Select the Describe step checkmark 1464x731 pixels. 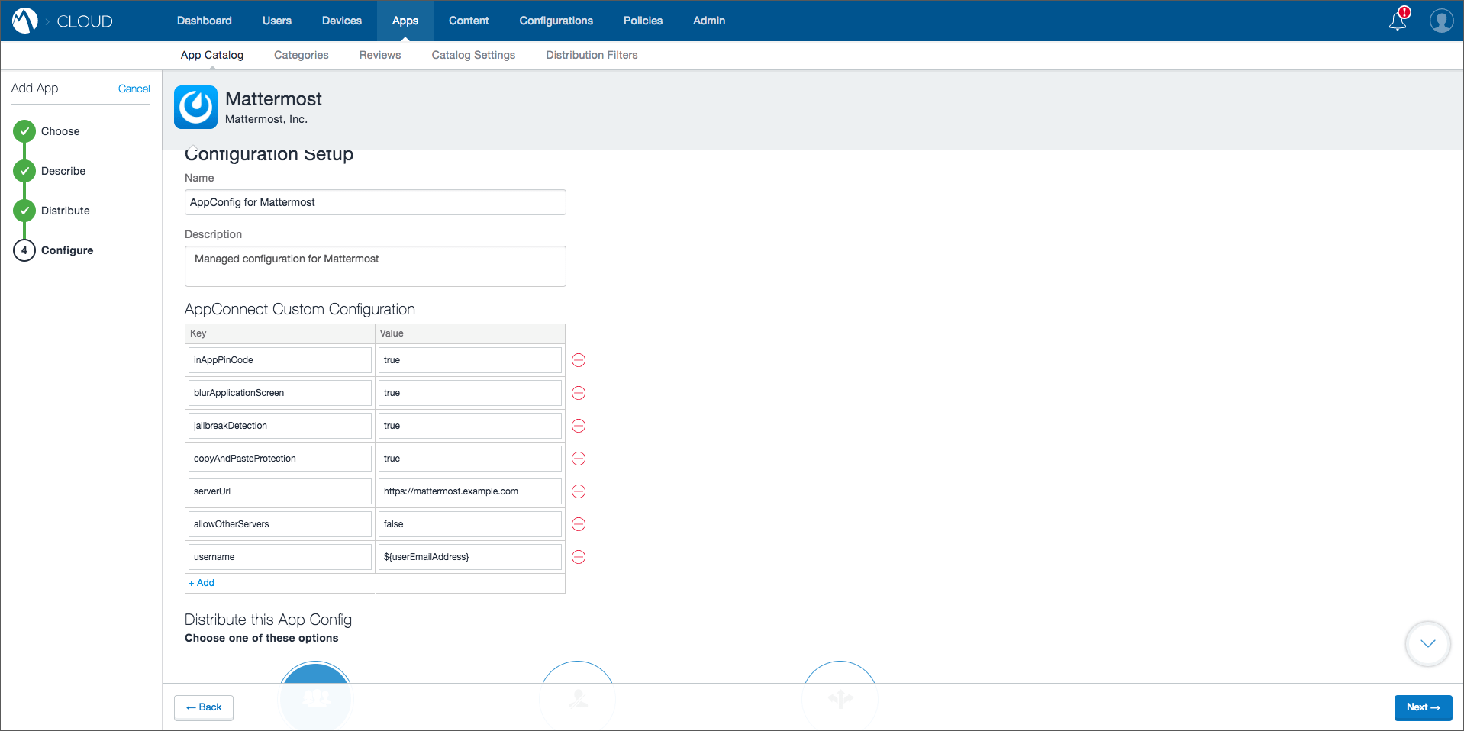click(x=24, y=171)
